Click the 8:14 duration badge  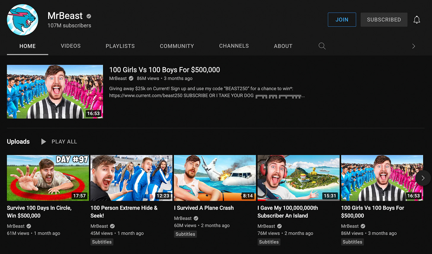coord(248,196)
